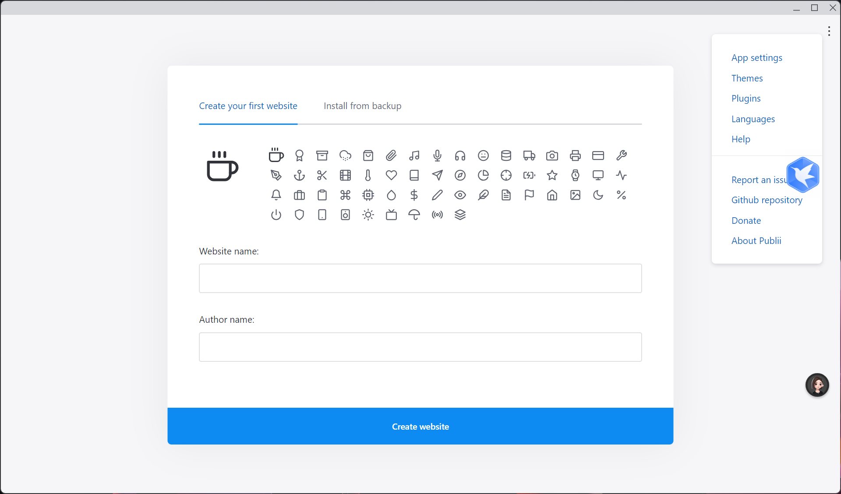Pick the star icon
The width and height of the screenshot is (841, 494).
552,175
